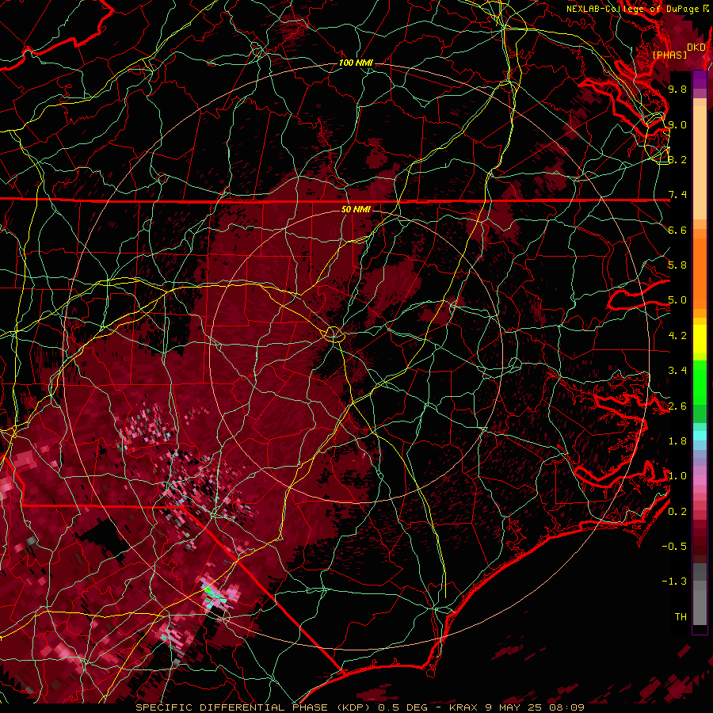The image size is (713, 713).
Task: Click the TH threshold label
Action: 681,617
